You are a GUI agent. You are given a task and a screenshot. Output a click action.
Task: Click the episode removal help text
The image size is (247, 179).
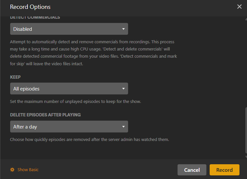click(89, 139)
